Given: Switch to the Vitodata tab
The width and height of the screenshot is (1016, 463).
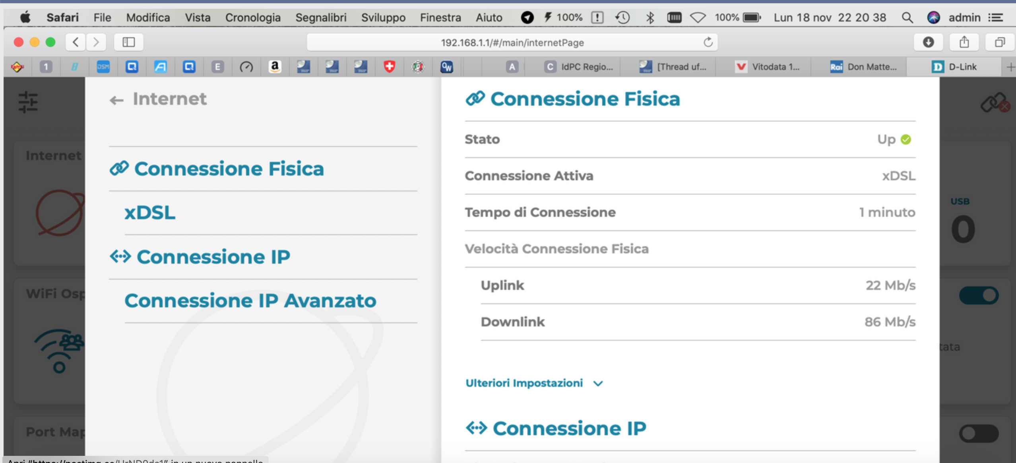Looking at the screenshot, I should [767, 67].
